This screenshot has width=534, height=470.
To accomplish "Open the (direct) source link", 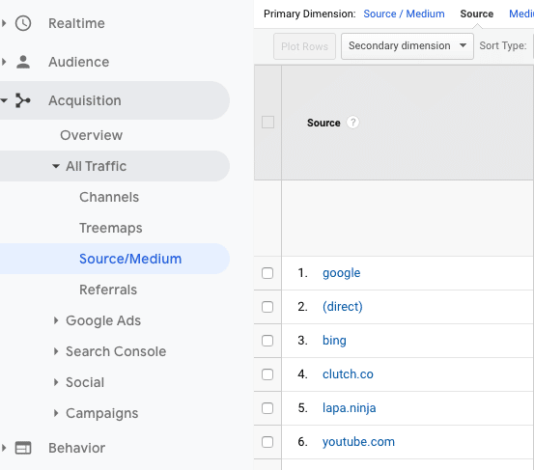I will (342, 307).
